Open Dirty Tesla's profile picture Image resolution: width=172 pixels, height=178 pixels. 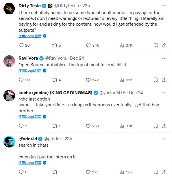(9, 9)
